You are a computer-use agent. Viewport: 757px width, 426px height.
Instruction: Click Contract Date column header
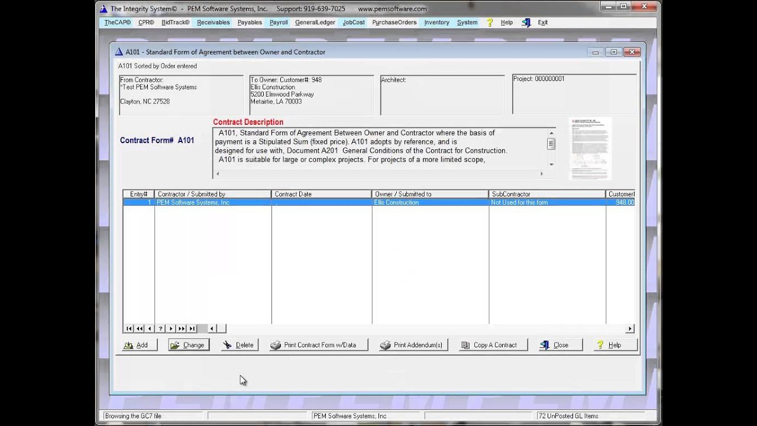[x=322, y=194]
